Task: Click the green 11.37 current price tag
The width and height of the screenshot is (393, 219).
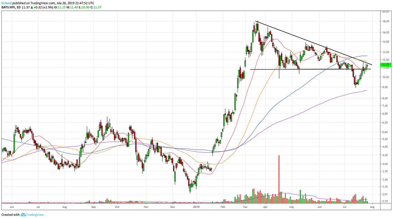Action: coord(384,65)
